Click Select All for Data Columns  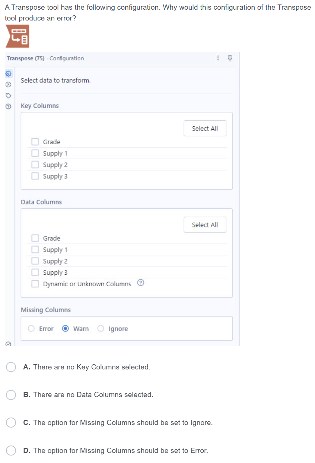pos(205,225)
